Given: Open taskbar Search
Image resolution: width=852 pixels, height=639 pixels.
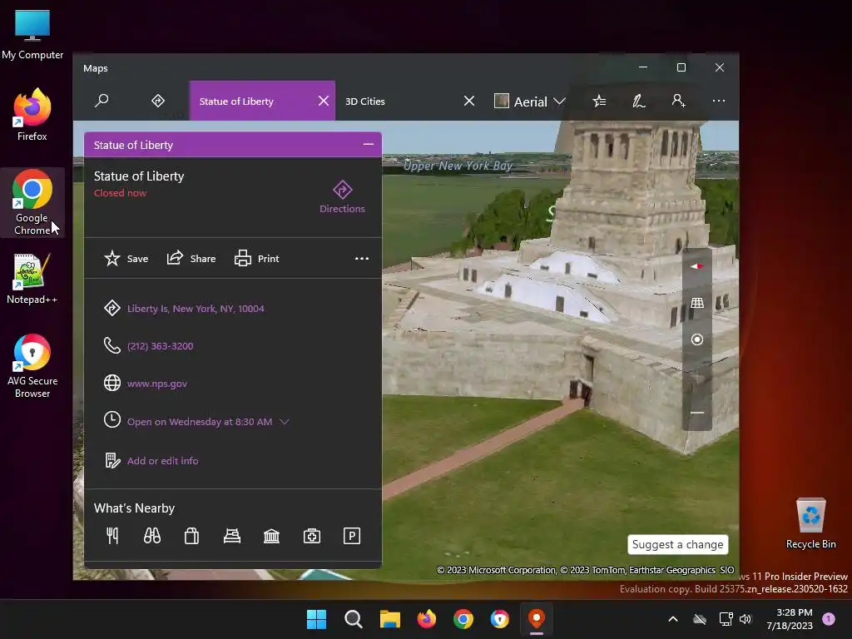Looking at the screenshot, I should tap(353, 619).
